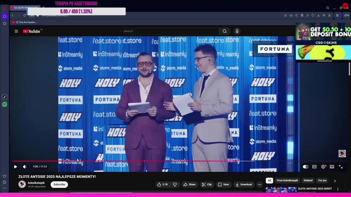
Task: Select the From boksikstopik filter chip
Action: pos(287,181)
